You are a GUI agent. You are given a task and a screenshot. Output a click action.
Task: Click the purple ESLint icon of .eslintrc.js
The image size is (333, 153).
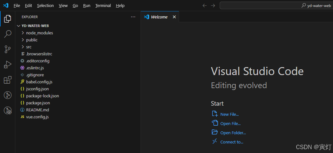coord(22,68)
